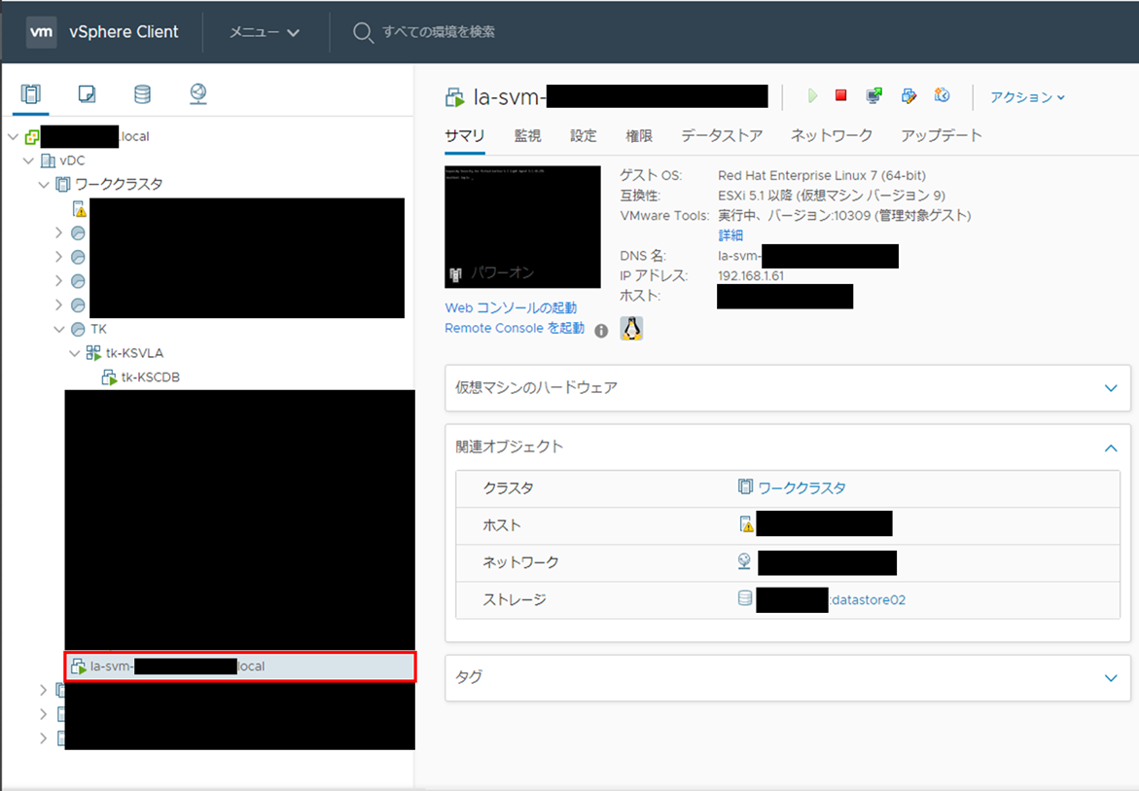Select the TK resource pool
Screen dimensions: 1139x791
[98, 329]
